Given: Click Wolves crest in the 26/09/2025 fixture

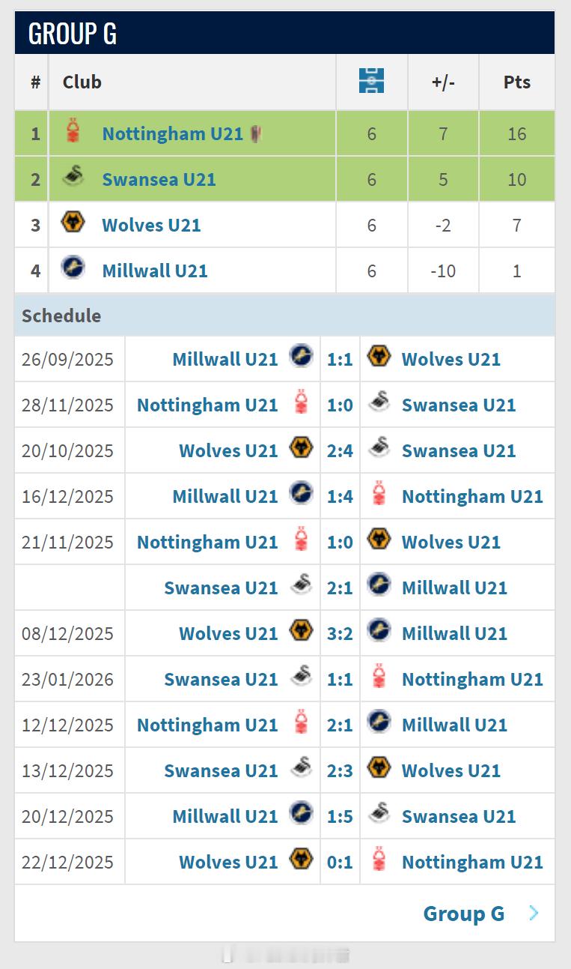Looking at the screenshot, I should point(379,356).
